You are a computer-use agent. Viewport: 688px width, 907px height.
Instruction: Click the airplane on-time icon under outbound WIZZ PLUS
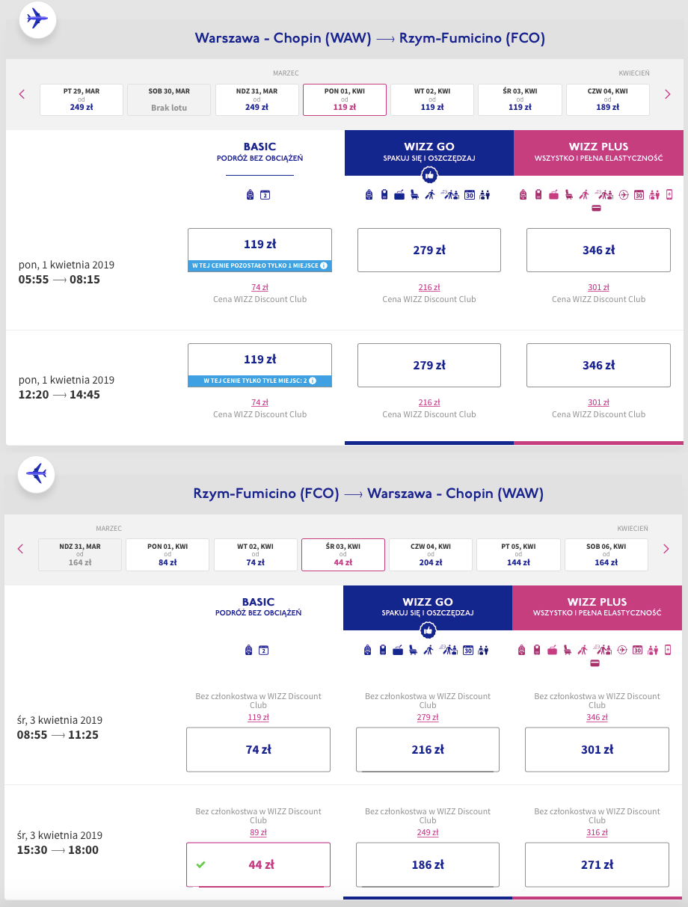[624, 195]
